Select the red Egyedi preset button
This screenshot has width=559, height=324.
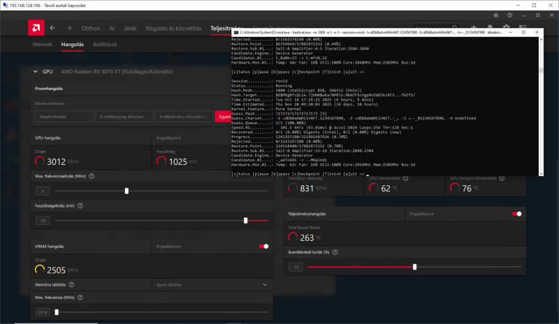(223, 117)
